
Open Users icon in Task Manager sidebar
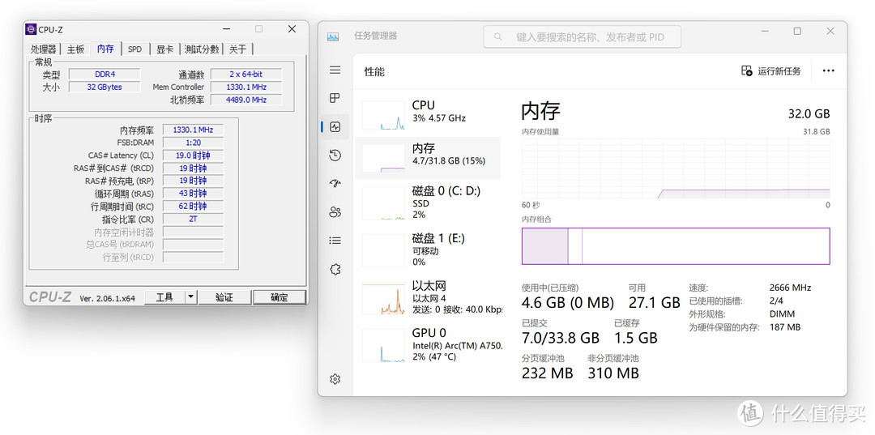tap(335, 212)
